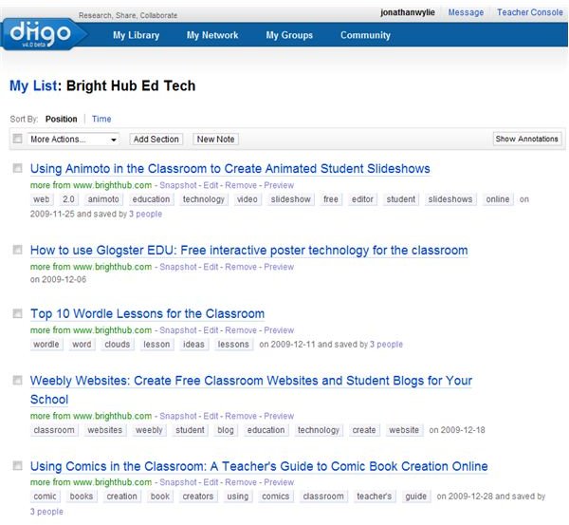The width and height of the screenshot is (569, 525).
Task: Click the New Note button
Action: click(x=215, y=140)
